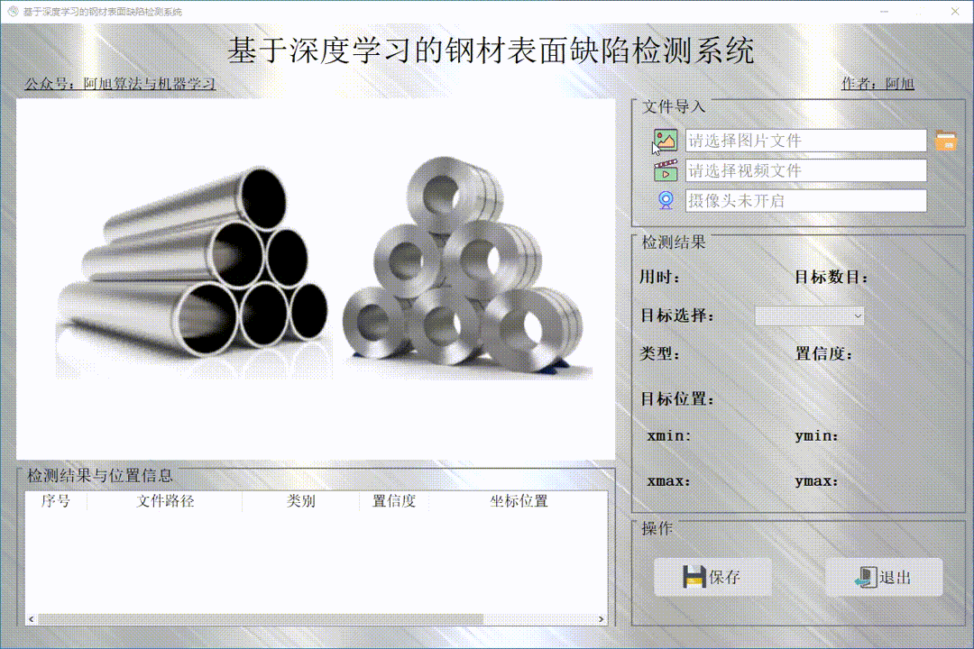Click the 目标位置 label
974x649 pixels.
677,398
